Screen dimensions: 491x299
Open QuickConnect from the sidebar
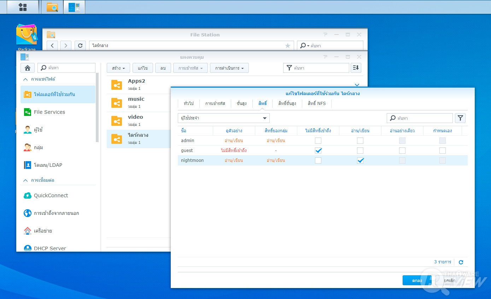[51, 195]
